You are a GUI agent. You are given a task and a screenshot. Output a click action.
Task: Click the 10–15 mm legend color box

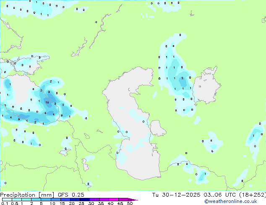(56, 200)
